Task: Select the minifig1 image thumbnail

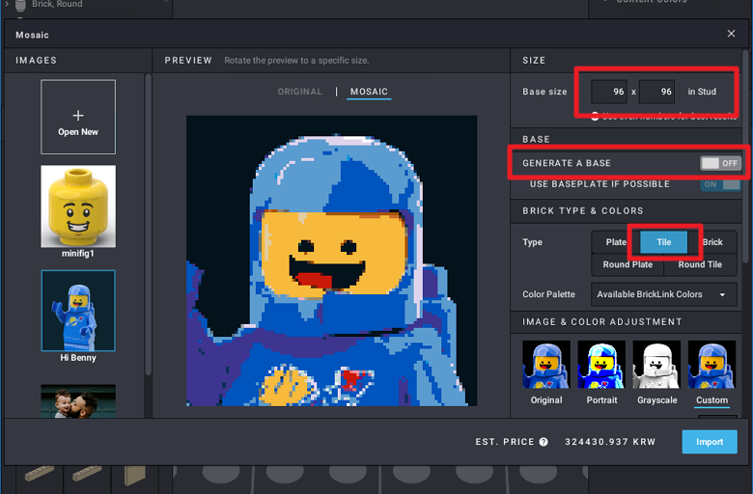Action: click(x=78, y=206)
